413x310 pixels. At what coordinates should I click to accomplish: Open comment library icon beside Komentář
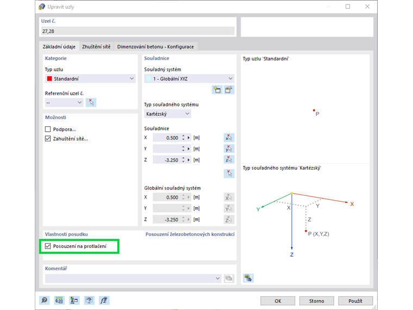pos(229,278)
